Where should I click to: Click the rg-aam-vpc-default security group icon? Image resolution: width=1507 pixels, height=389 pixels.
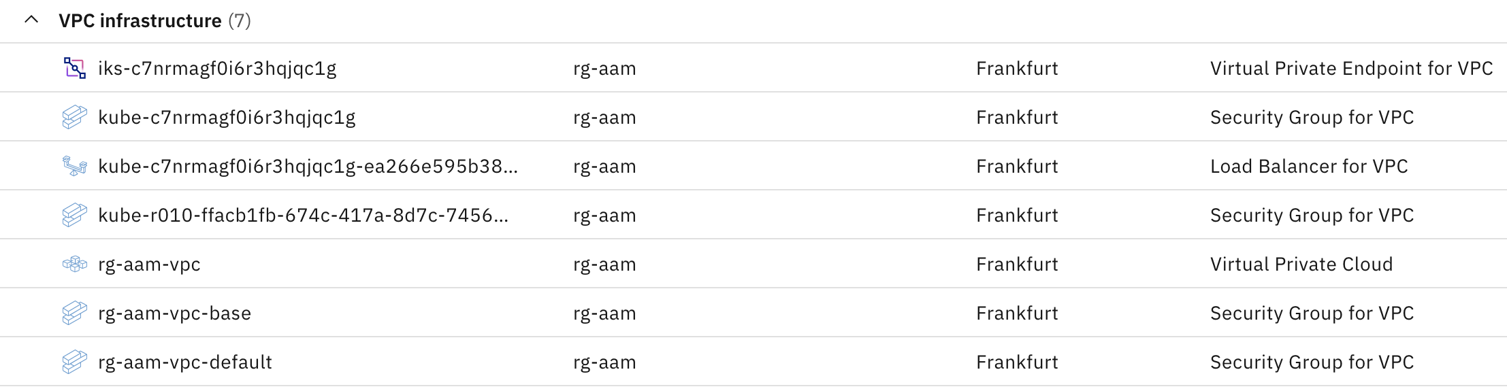coord(74,362)
